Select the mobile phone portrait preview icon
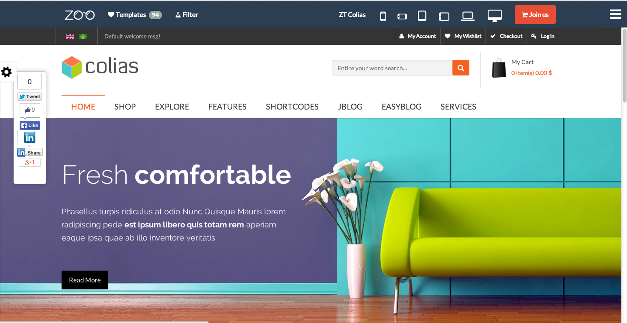The width and height of the screenshot is (627, 323). tap(383, 16)
